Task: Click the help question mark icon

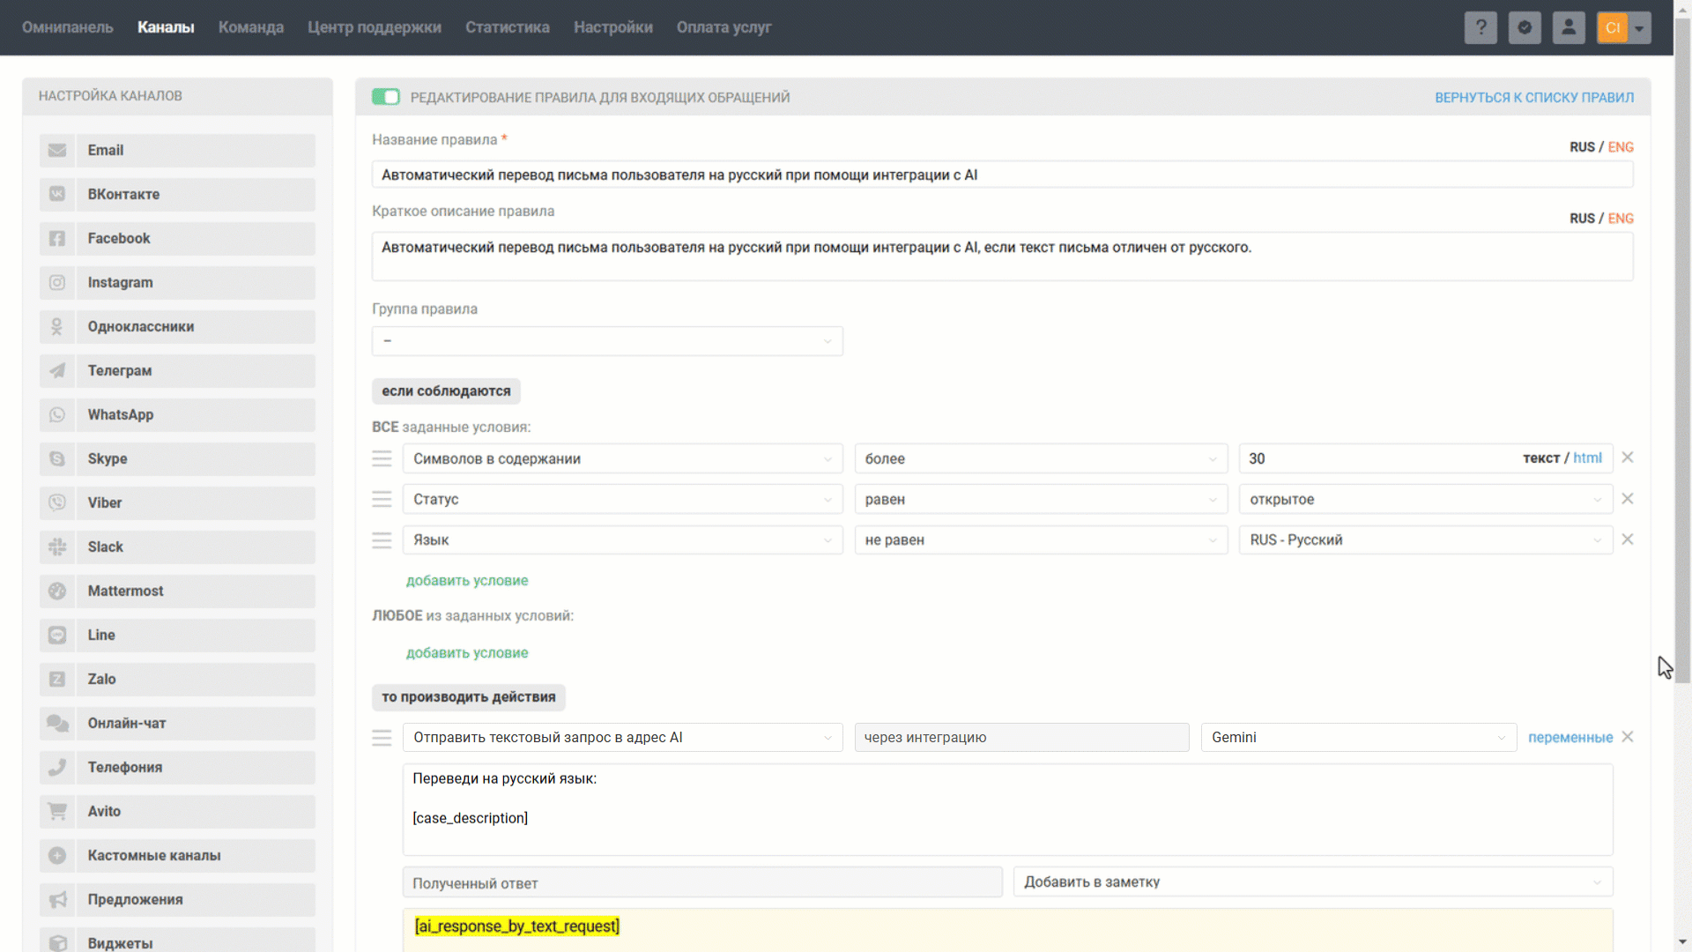Action: point(1480,27)
